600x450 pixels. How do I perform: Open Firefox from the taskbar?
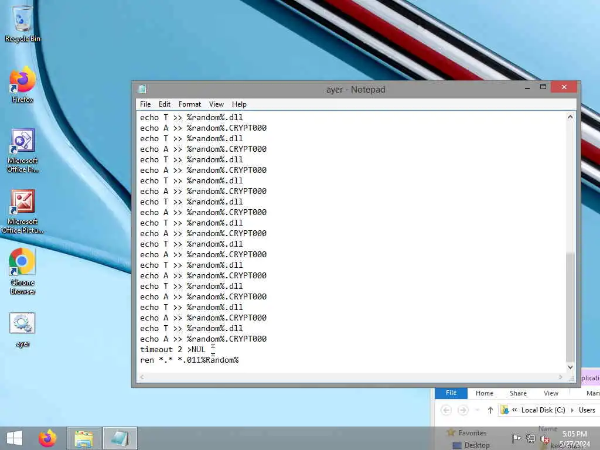[x=47, y=438]
